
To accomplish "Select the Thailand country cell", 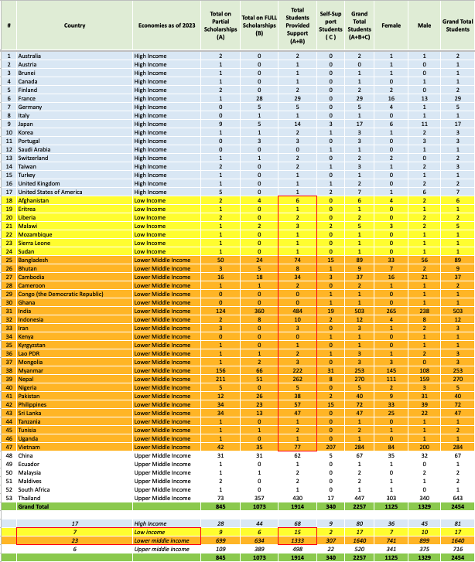I will (x=74, y=498).
